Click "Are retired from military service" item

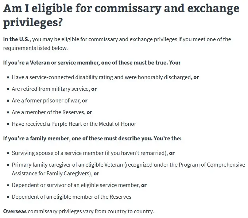pos(50,89)
